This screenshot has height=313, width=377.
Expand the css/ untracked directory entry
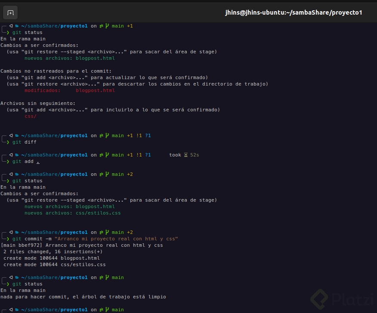31,116
